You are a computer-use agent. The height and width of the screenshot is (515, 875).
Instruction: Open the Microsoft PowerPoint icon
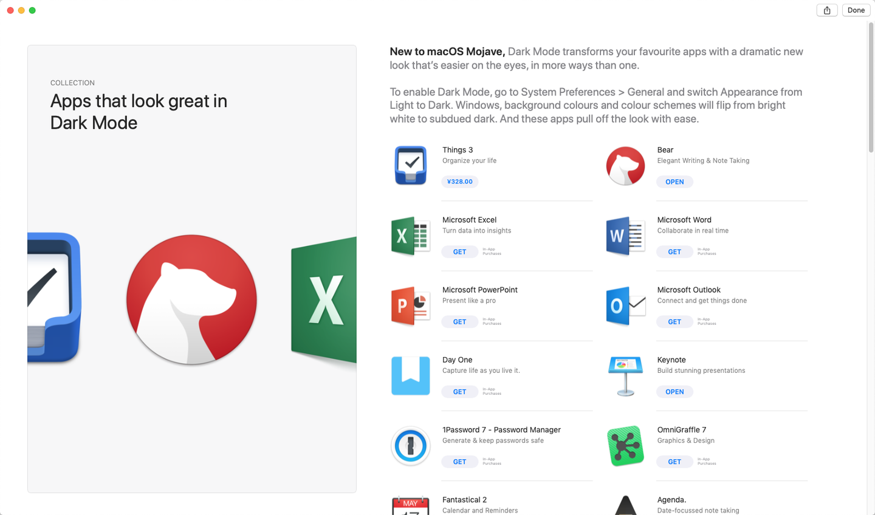click(x=411, y=305)
